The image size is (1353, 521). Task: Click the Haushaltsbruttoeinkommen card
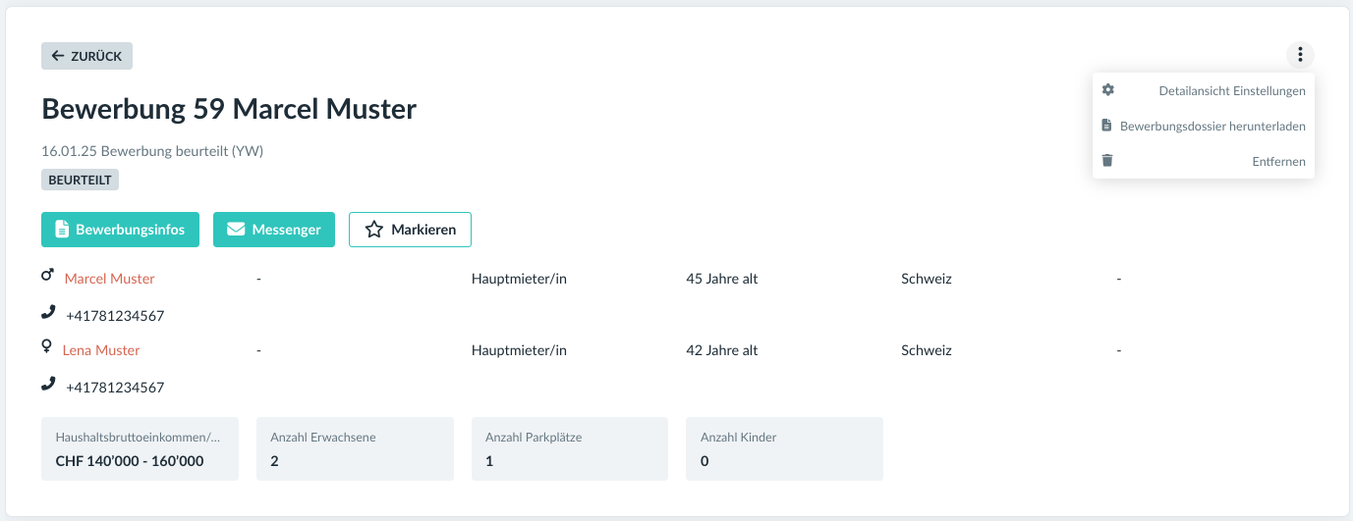(x=140, y=449)
